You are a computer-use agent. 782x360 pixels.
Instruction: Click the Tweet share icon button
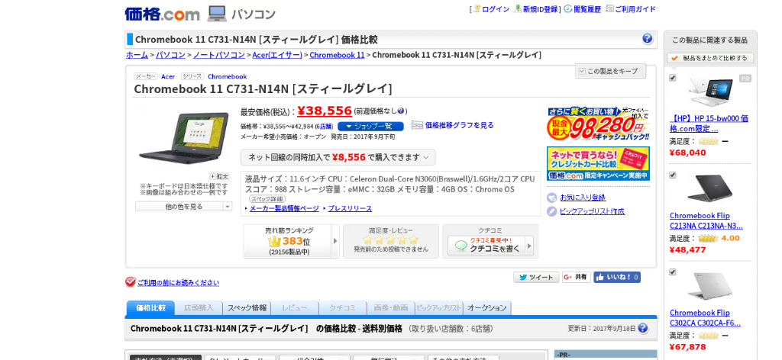[536, 278]
